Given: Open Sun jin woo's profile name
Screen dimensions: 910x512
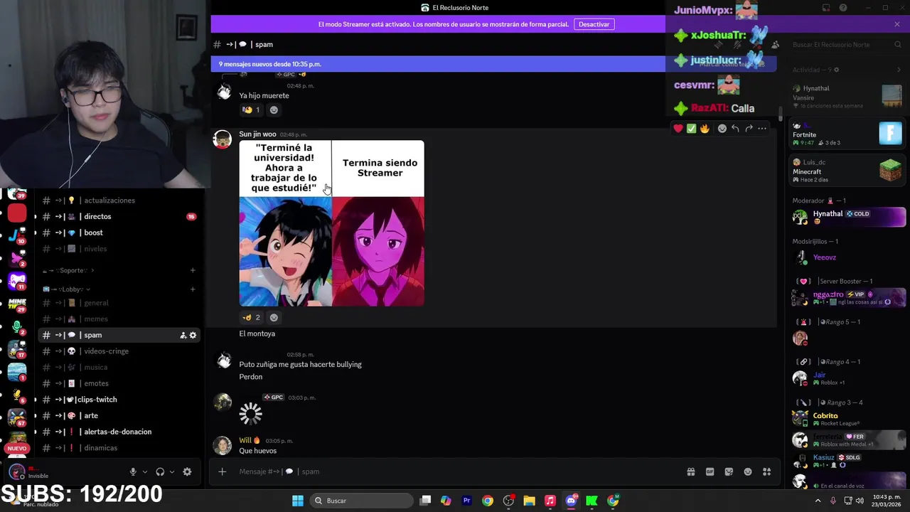Looking at the screenshot, I should 257,134.
